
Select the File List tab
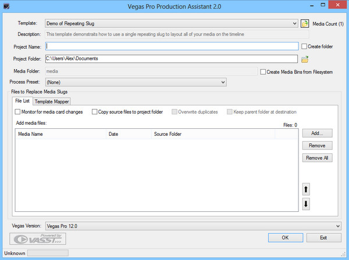pos(22,101)
